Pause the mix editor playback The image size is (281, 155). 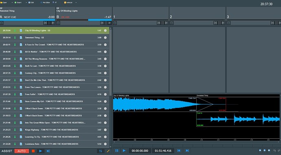pyautogui.click(x=116, y=151)
